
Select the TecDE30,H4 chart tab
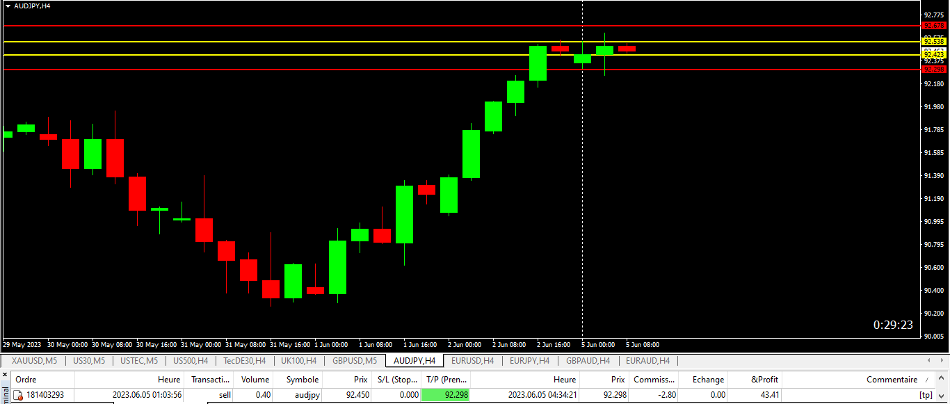[x=244, y=361]
